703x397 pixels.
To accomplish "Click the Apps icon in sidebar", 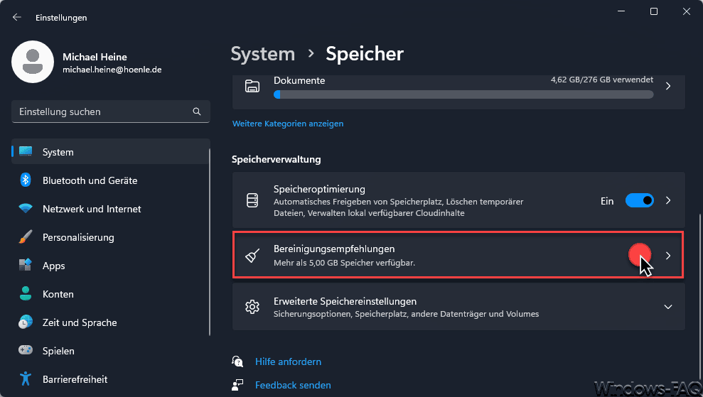I will click(26, 266).
